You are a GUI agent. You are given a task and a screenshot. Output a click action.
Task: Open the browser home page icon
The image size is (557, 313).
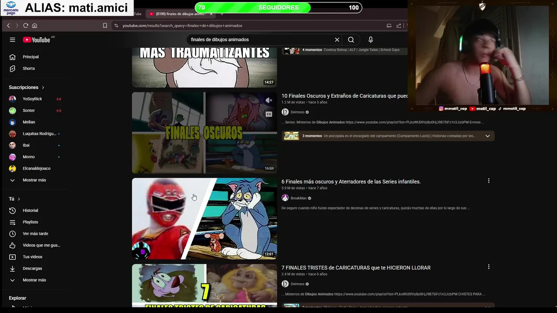tap(35, 26)
